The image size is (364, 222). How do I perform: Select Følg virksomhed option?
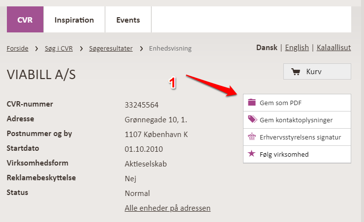pos(297,154)
